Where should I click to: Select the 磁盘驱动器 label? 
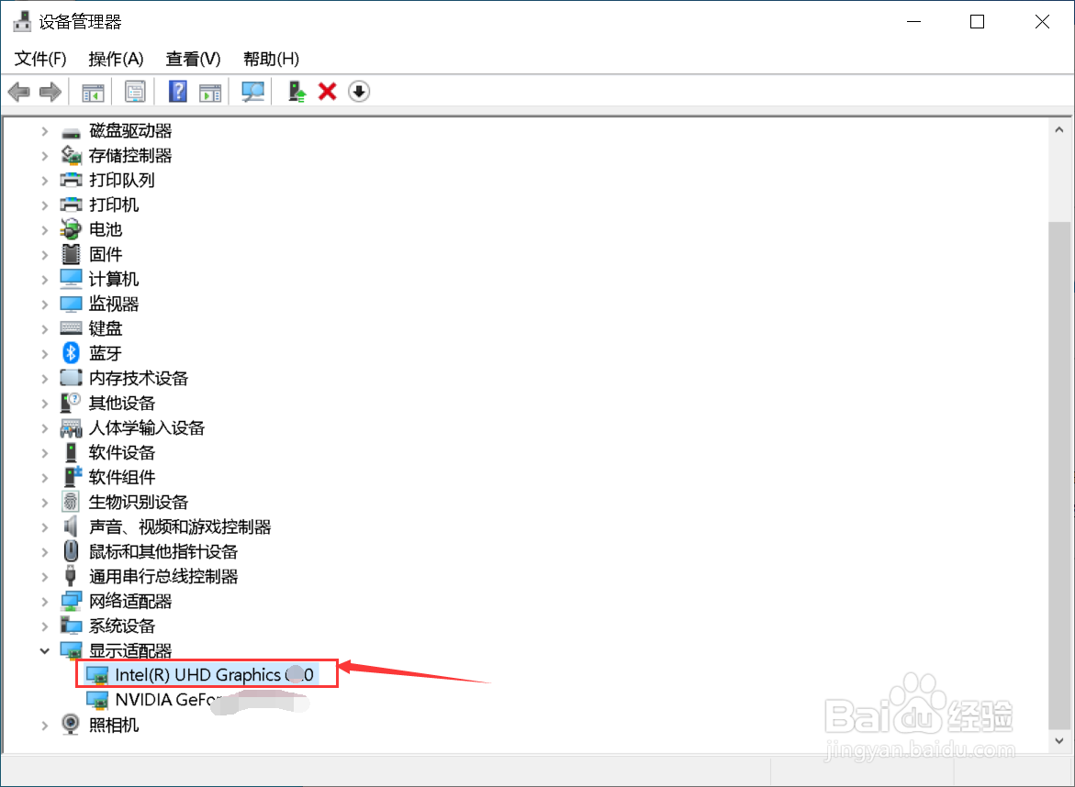[130, 131]
